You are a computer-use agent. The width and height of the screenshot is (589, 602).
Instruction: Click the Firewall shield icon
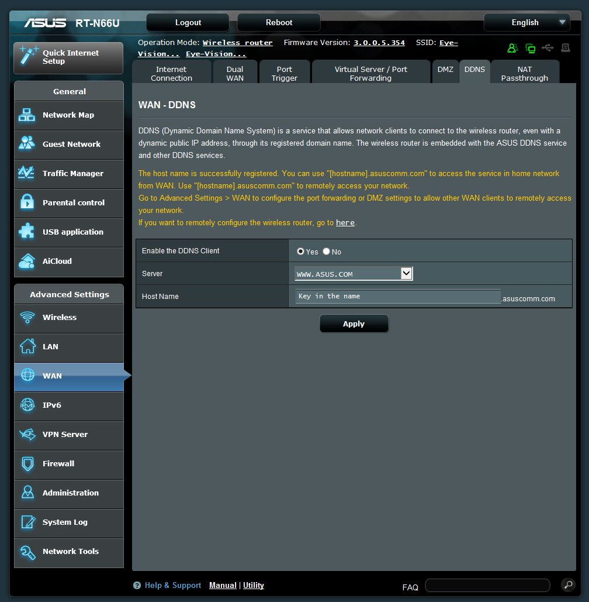click(27, 463)
